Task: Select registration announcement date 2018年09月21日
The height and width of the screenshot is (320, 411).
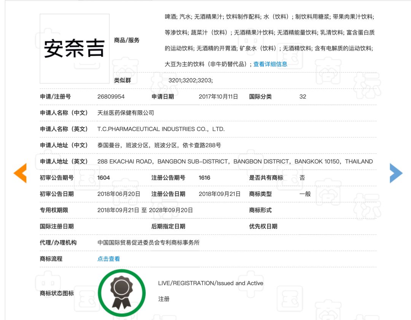Action: point(220,194)
